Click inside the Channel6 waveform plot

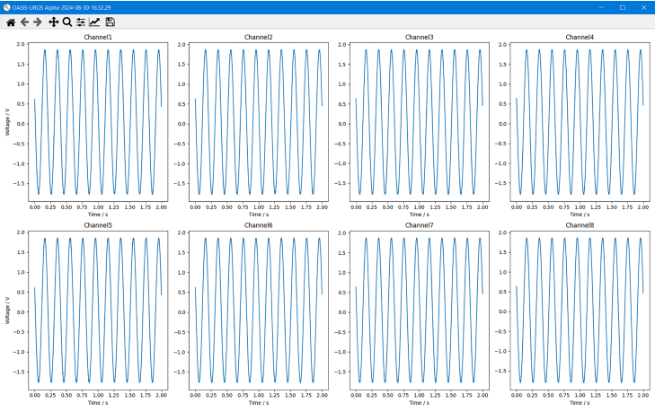click(x=259, y=311)
